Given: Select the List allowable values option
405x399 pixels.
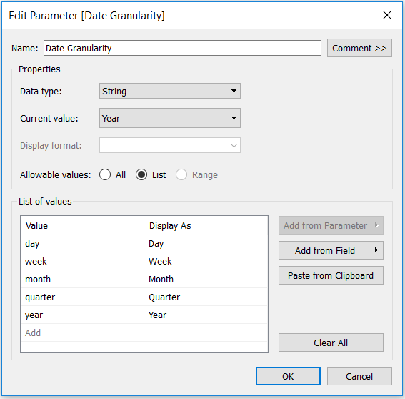Looking at the screenshot, I should click(x=141, y=174).
